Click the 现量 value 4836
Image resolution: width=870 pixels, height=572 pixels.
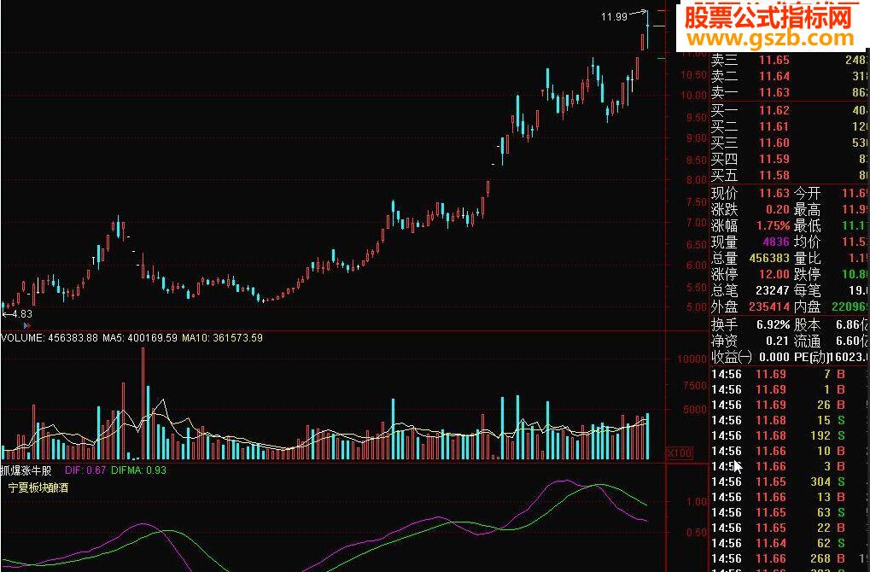pos(776,242)
